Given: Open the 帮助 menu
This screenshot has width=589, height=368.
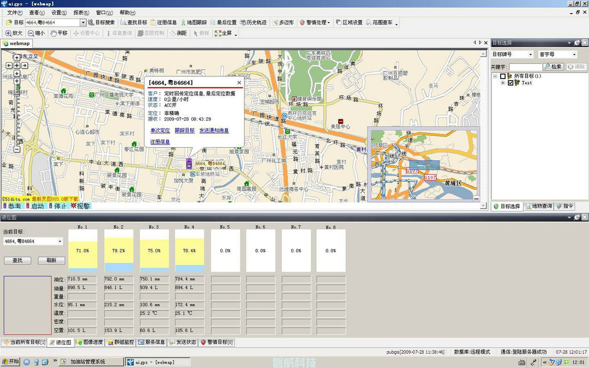Looking at the screenshot, I should pyautogui.click(x=127, y=13).
